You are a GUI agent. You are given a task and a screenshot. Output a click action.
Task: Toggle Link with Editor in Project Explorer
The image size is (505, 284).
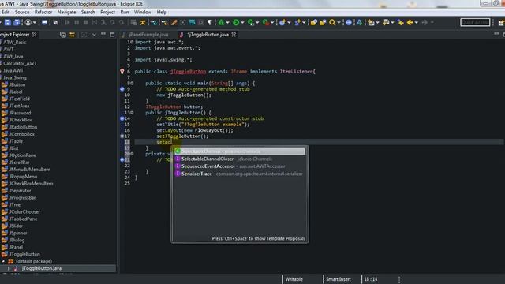click(x=72, y=35)
